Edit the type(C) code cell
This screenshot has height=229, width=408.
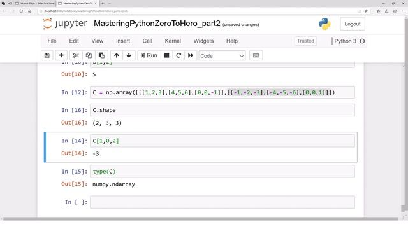[x=222, y=172]
